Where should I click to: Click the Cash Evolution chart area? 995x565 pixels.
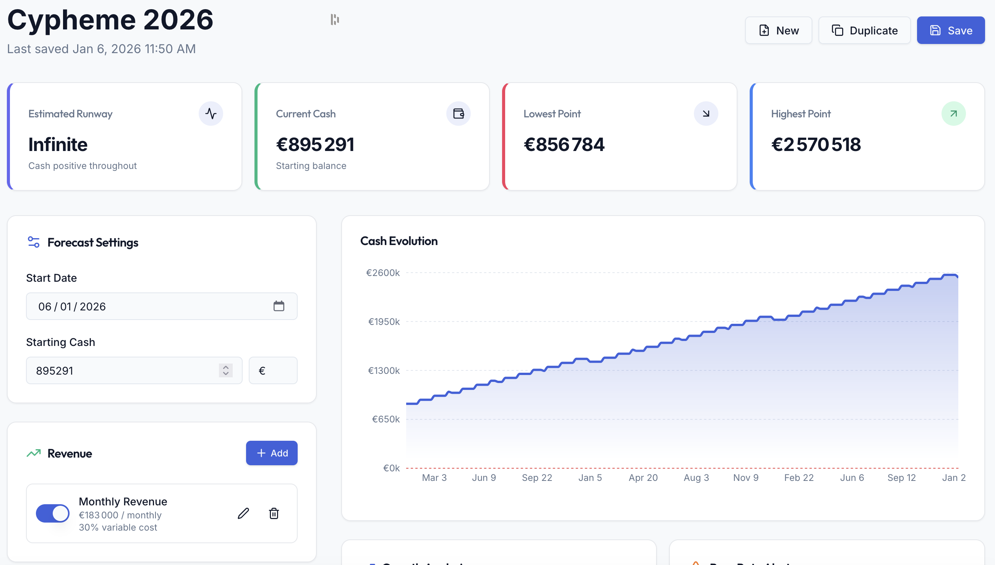pos(659,369)
